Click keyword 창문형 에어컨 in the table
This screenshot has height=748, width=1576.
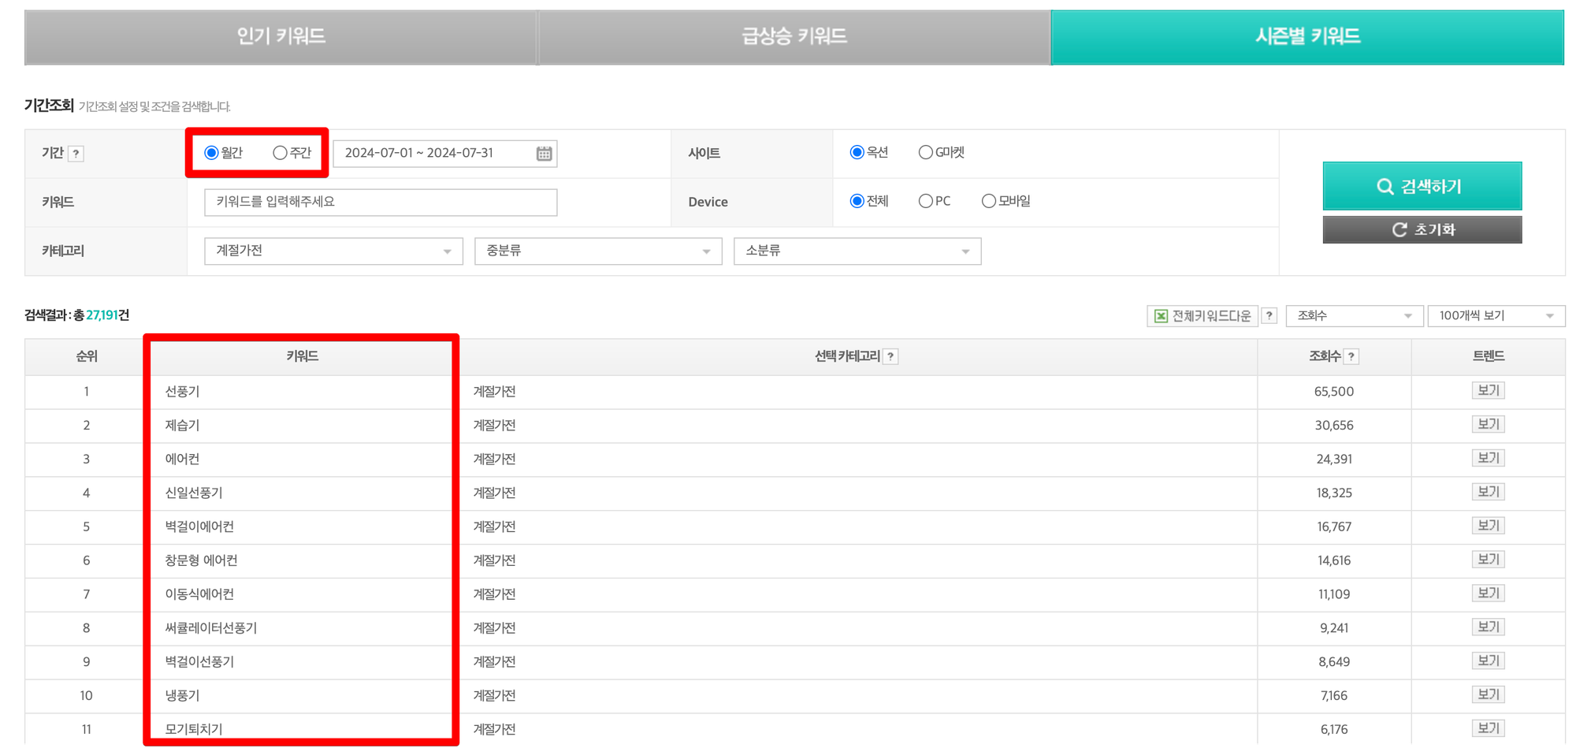201,561
